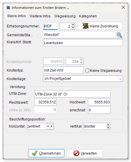The width and height of the screenshot is (131, 162).
Task: Click the Höhe (ü. NN) field
Action: pyautogui.click(x=45, y=110)
